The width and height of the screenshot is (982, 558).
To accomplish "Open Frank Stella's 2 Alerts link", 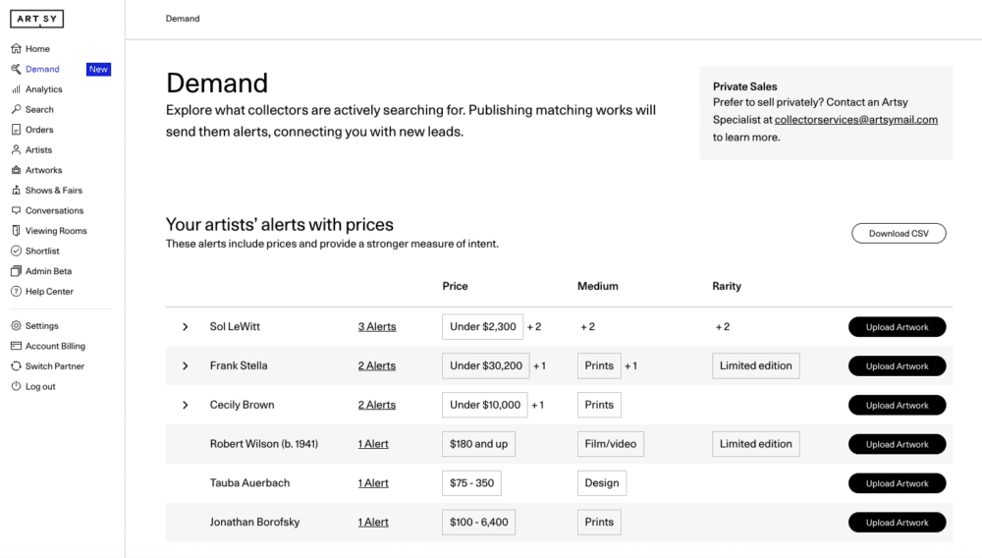I will coord(377,365).
